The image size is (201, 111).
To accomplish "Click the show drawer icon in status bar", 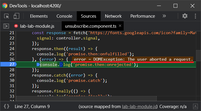I will point(195,106).
